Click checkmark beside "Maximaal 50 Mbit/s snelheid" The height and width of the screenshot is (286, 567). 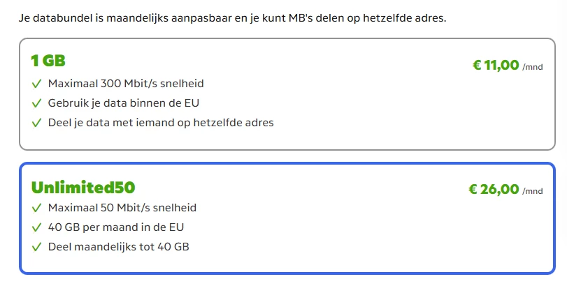click(x=37, y=208)
